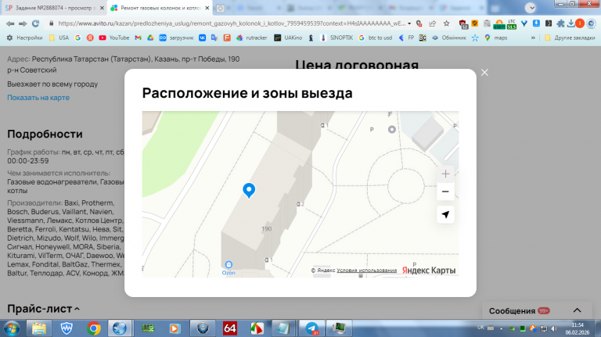Open the 'btc to usd' bookmark
Viewport: 601px width, 337px height.
(376, 38)
